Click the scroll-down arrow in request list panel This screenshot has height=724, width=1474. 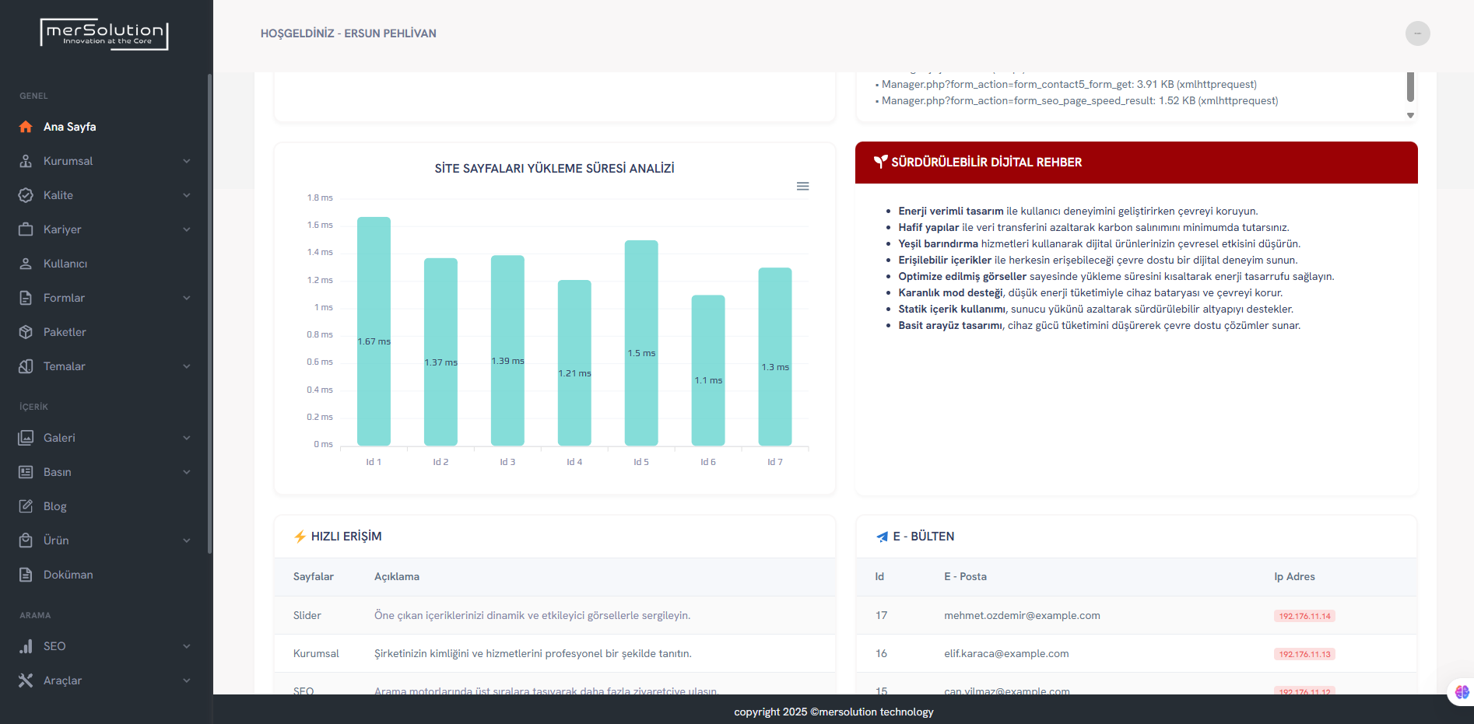1410,115
